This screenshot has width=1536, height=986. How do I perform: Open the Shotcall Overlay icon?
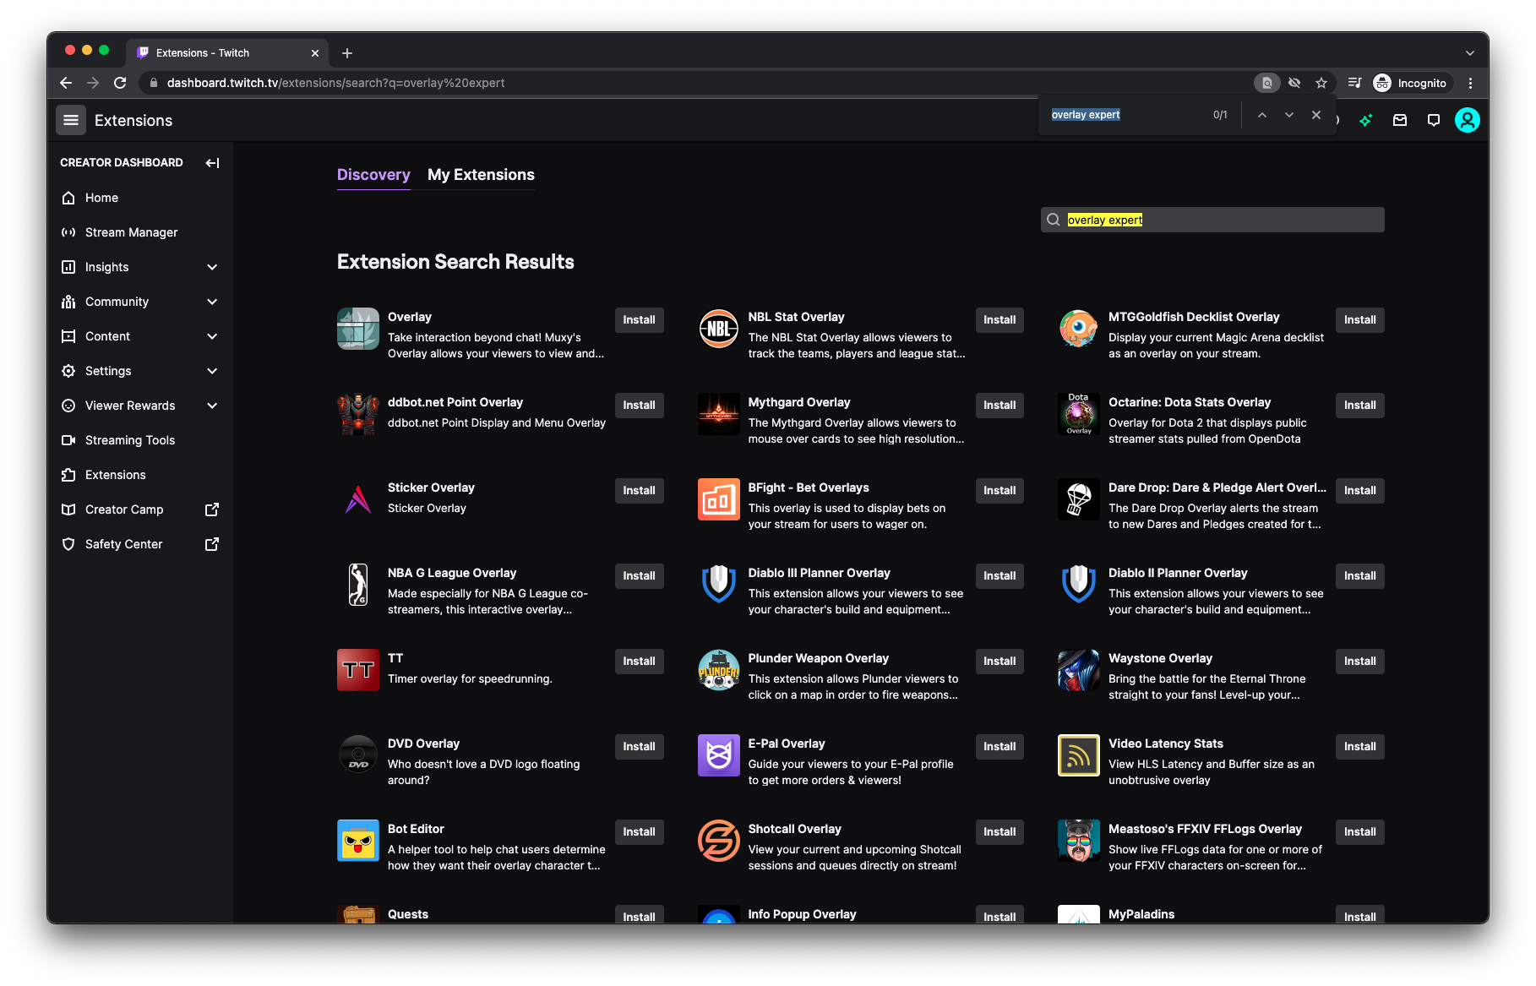(719, 841)
